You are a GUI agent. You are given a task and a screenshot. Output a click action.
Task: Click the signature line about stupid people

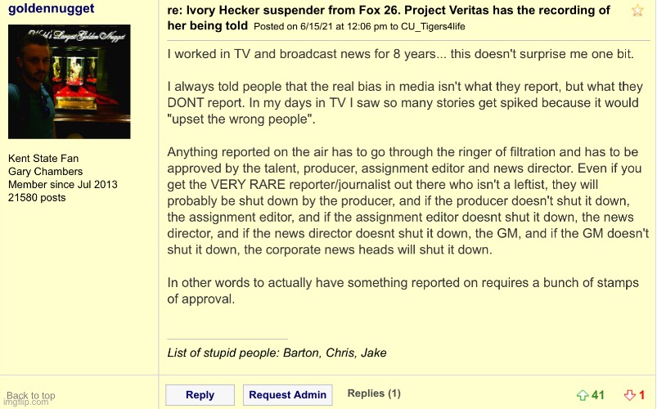(277, 353)
